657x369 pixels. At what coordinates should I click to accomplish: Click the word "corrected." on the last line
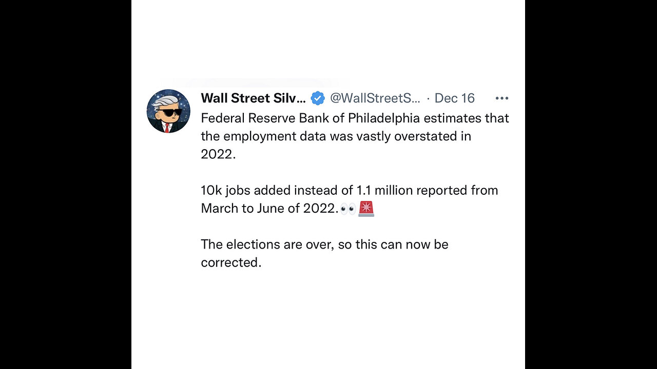point(231,262)
